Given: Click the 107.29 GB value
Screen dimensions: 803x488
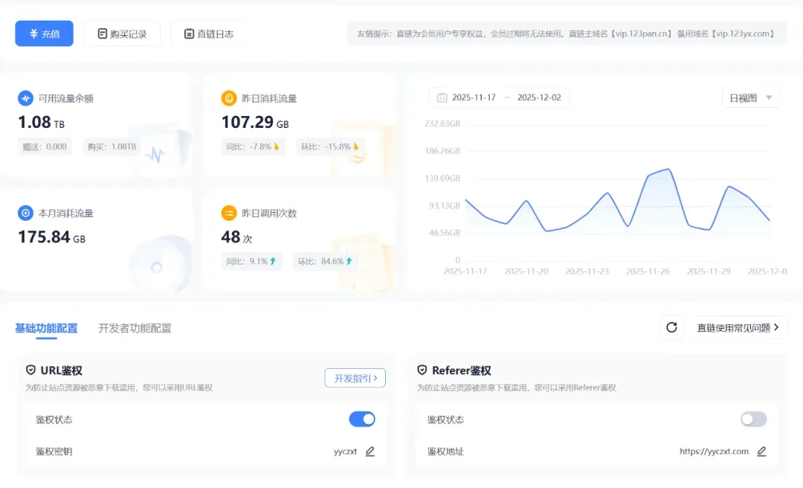Looking at the screenshot, I should (254, 123).
